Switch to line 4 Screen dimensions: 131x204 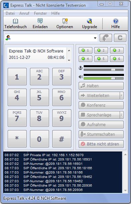pyautogui.click(x=85, y=59)
